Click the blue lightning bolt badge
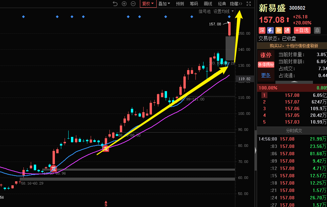Viewport: 327px width, 207px height. [x=270, y=30]
